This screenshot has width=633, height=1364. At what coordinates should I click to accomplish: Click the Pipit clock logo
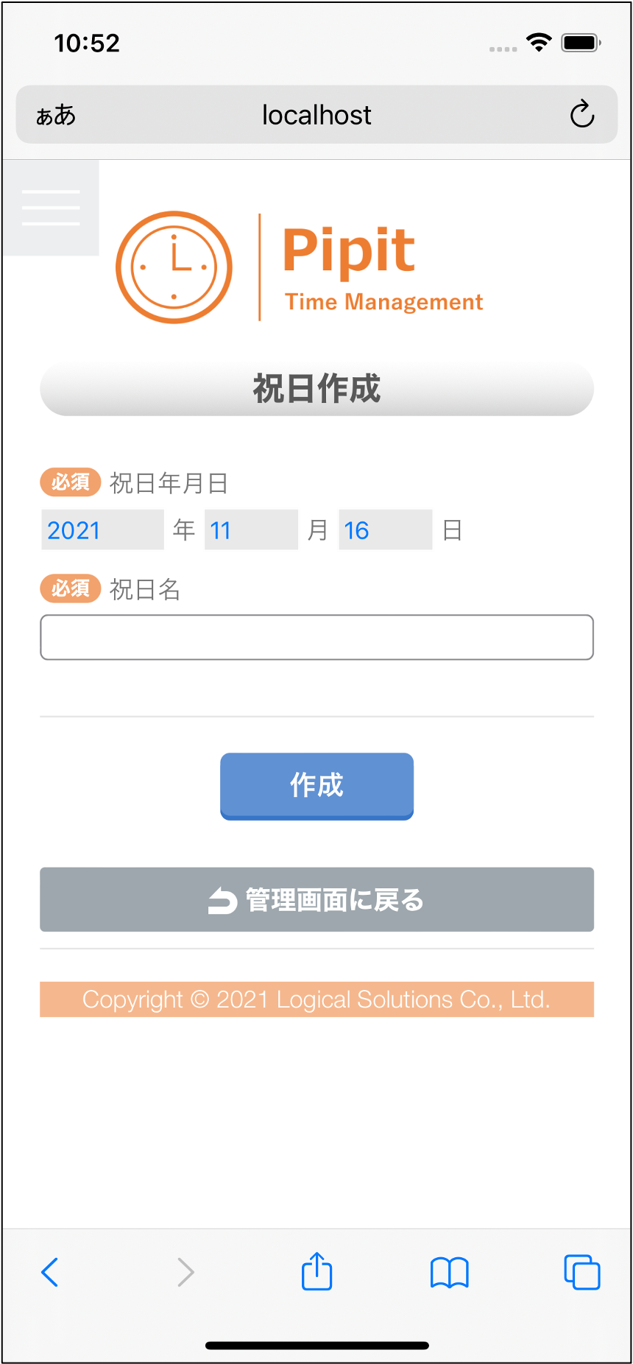pyautogui.click(x=174, y=267)
